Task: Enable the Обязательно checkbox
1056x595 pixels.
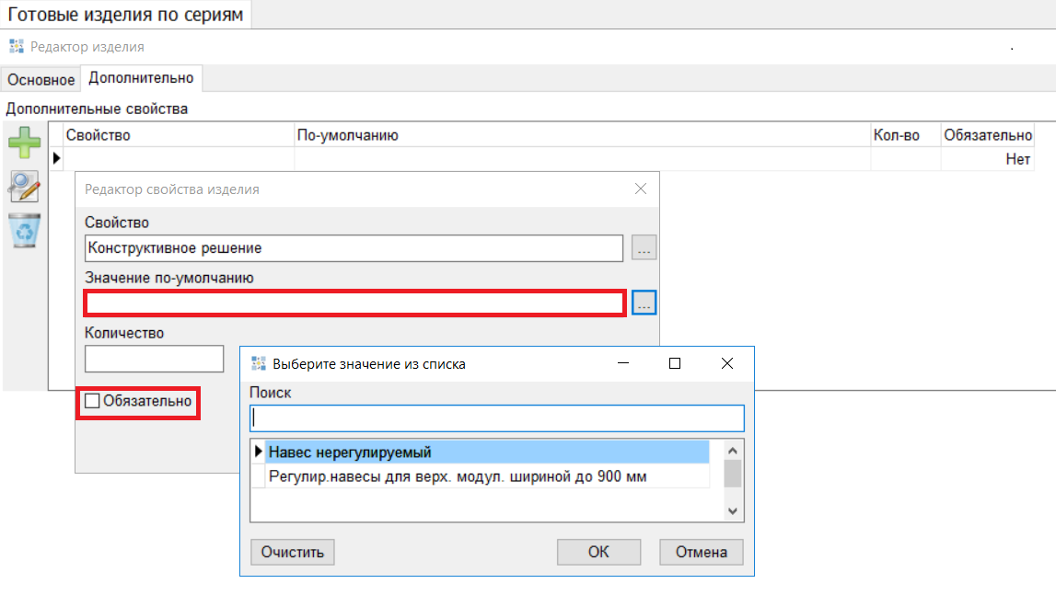Action: coord(92,401)
